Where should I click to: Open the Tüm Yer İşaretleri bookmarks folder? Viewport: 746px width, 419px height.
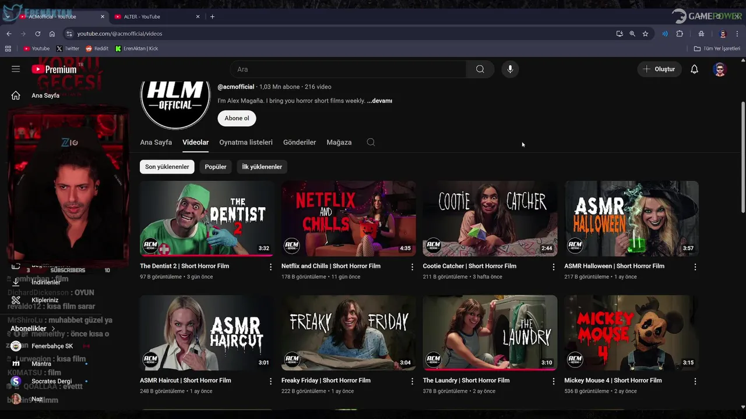point(716,48)
